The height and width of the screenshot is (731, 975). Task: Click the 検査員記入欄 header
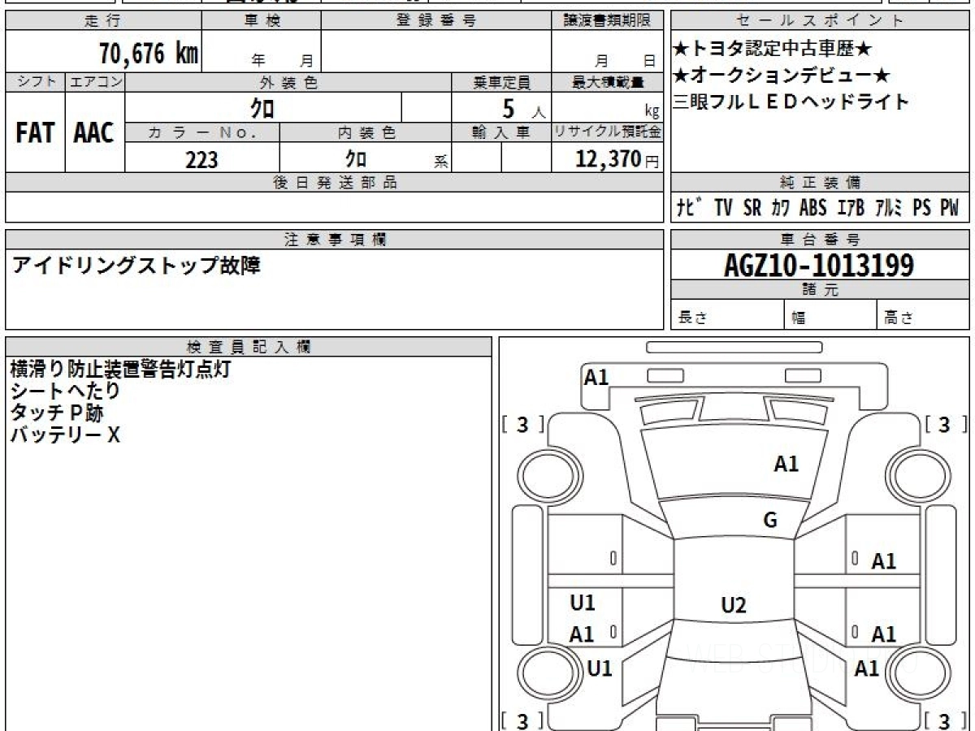point(249,347)
